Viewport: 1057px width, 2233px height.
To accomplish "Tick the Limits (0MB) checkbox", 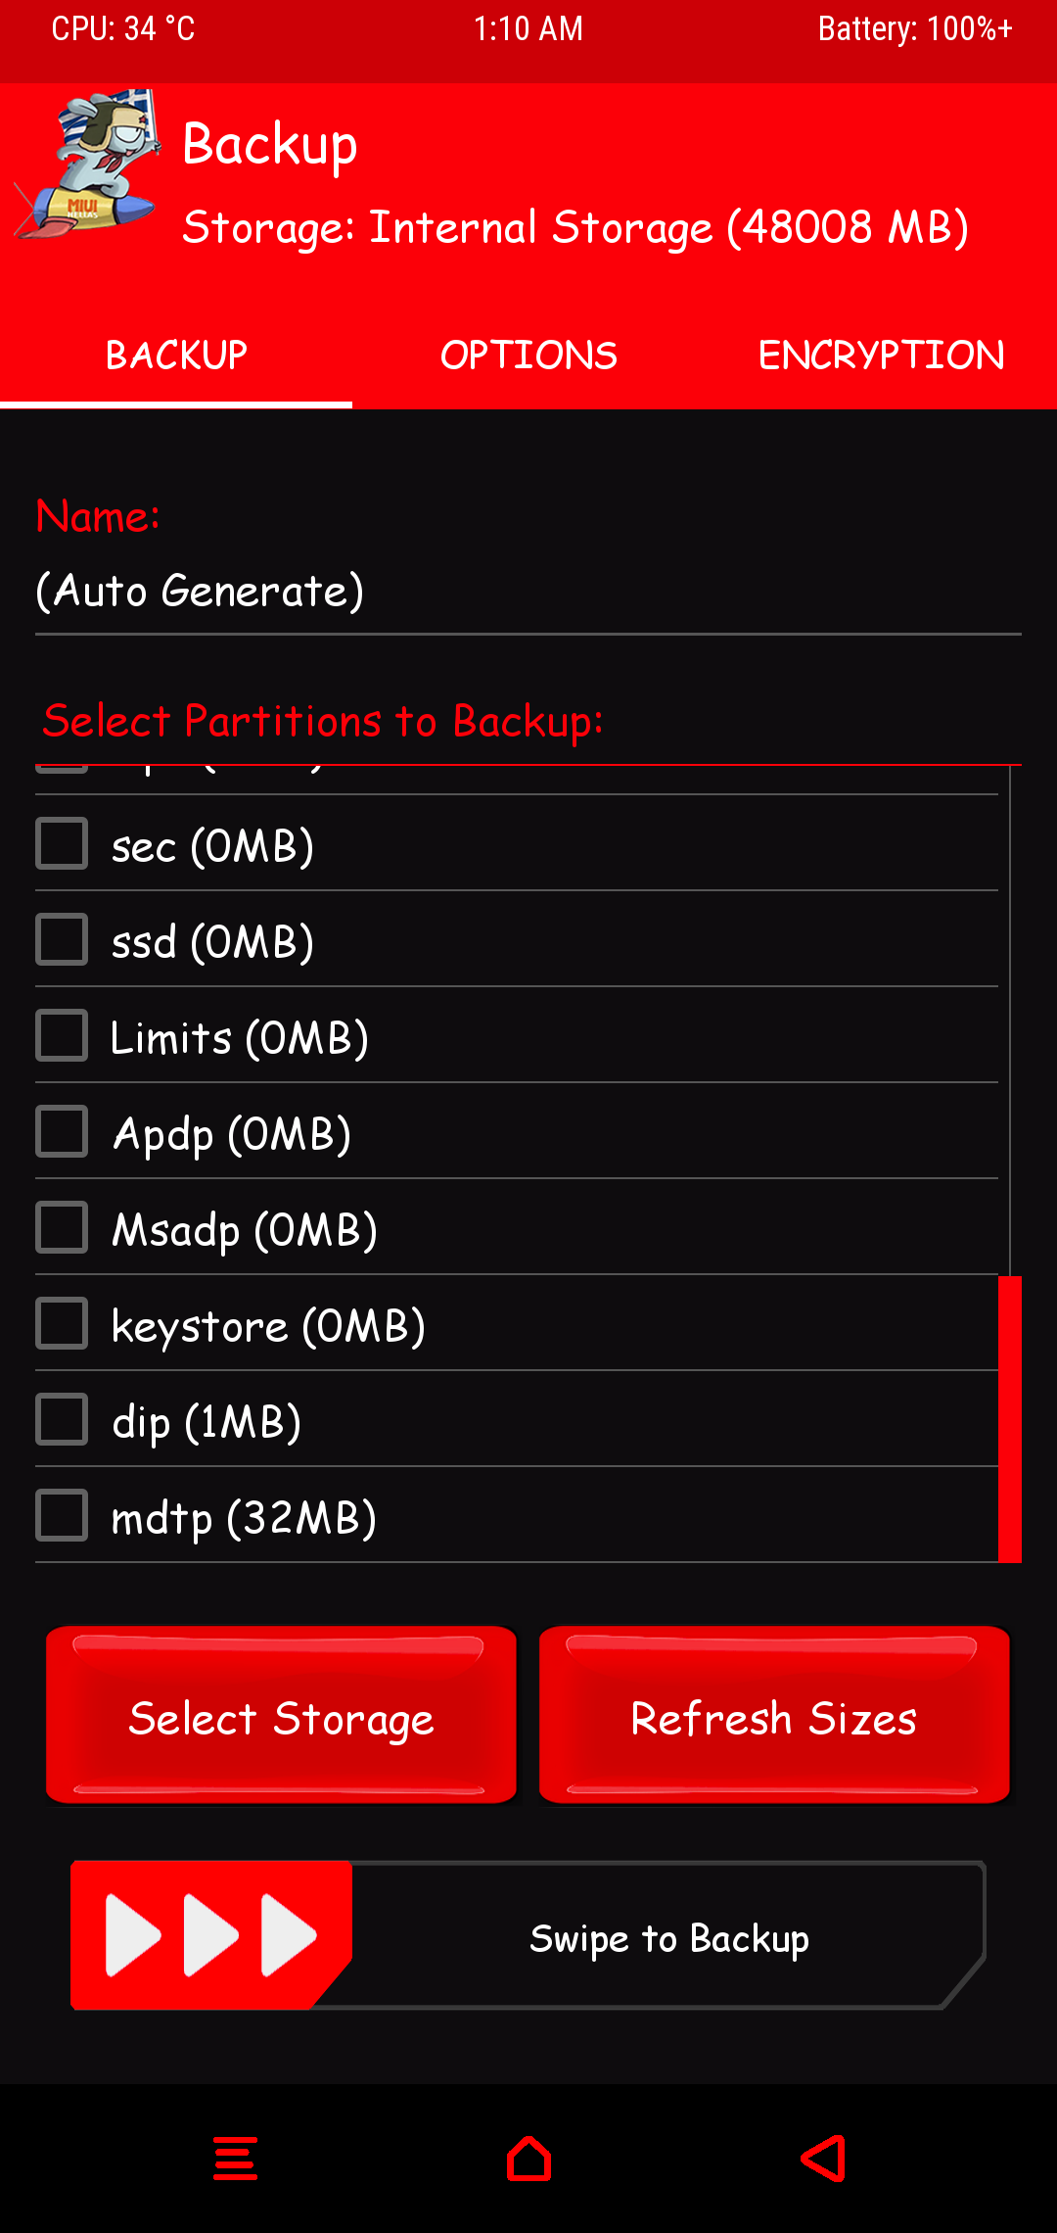I will 62,1036.
